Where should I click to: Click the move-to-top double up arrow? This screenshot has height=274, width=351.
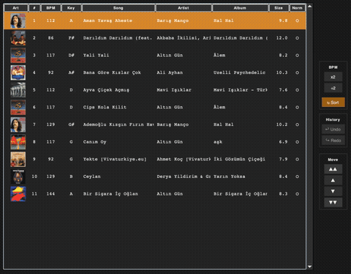click(x=333, y=169)
